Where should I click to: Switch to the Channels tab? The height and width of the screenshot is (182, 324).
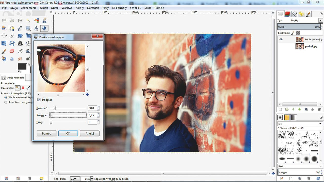pos(287,14)
